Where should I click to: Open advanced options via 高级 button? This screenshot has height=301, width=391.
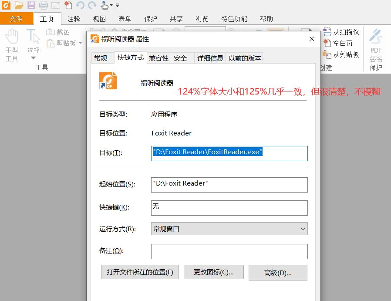click(x=278, y=272)
